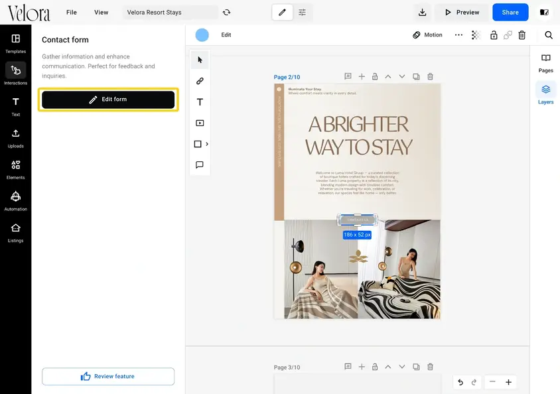Switch to the Pages tab
This screenshot has width=560, height=394.
coord(545,63)
